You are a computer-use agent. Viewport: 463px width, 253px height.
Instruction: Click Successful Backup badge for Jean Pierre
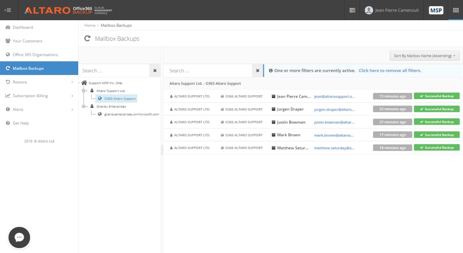pyautogui.click(x=436, y=96)
